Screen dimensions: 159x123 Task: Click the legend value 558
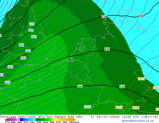coord(52,122)
